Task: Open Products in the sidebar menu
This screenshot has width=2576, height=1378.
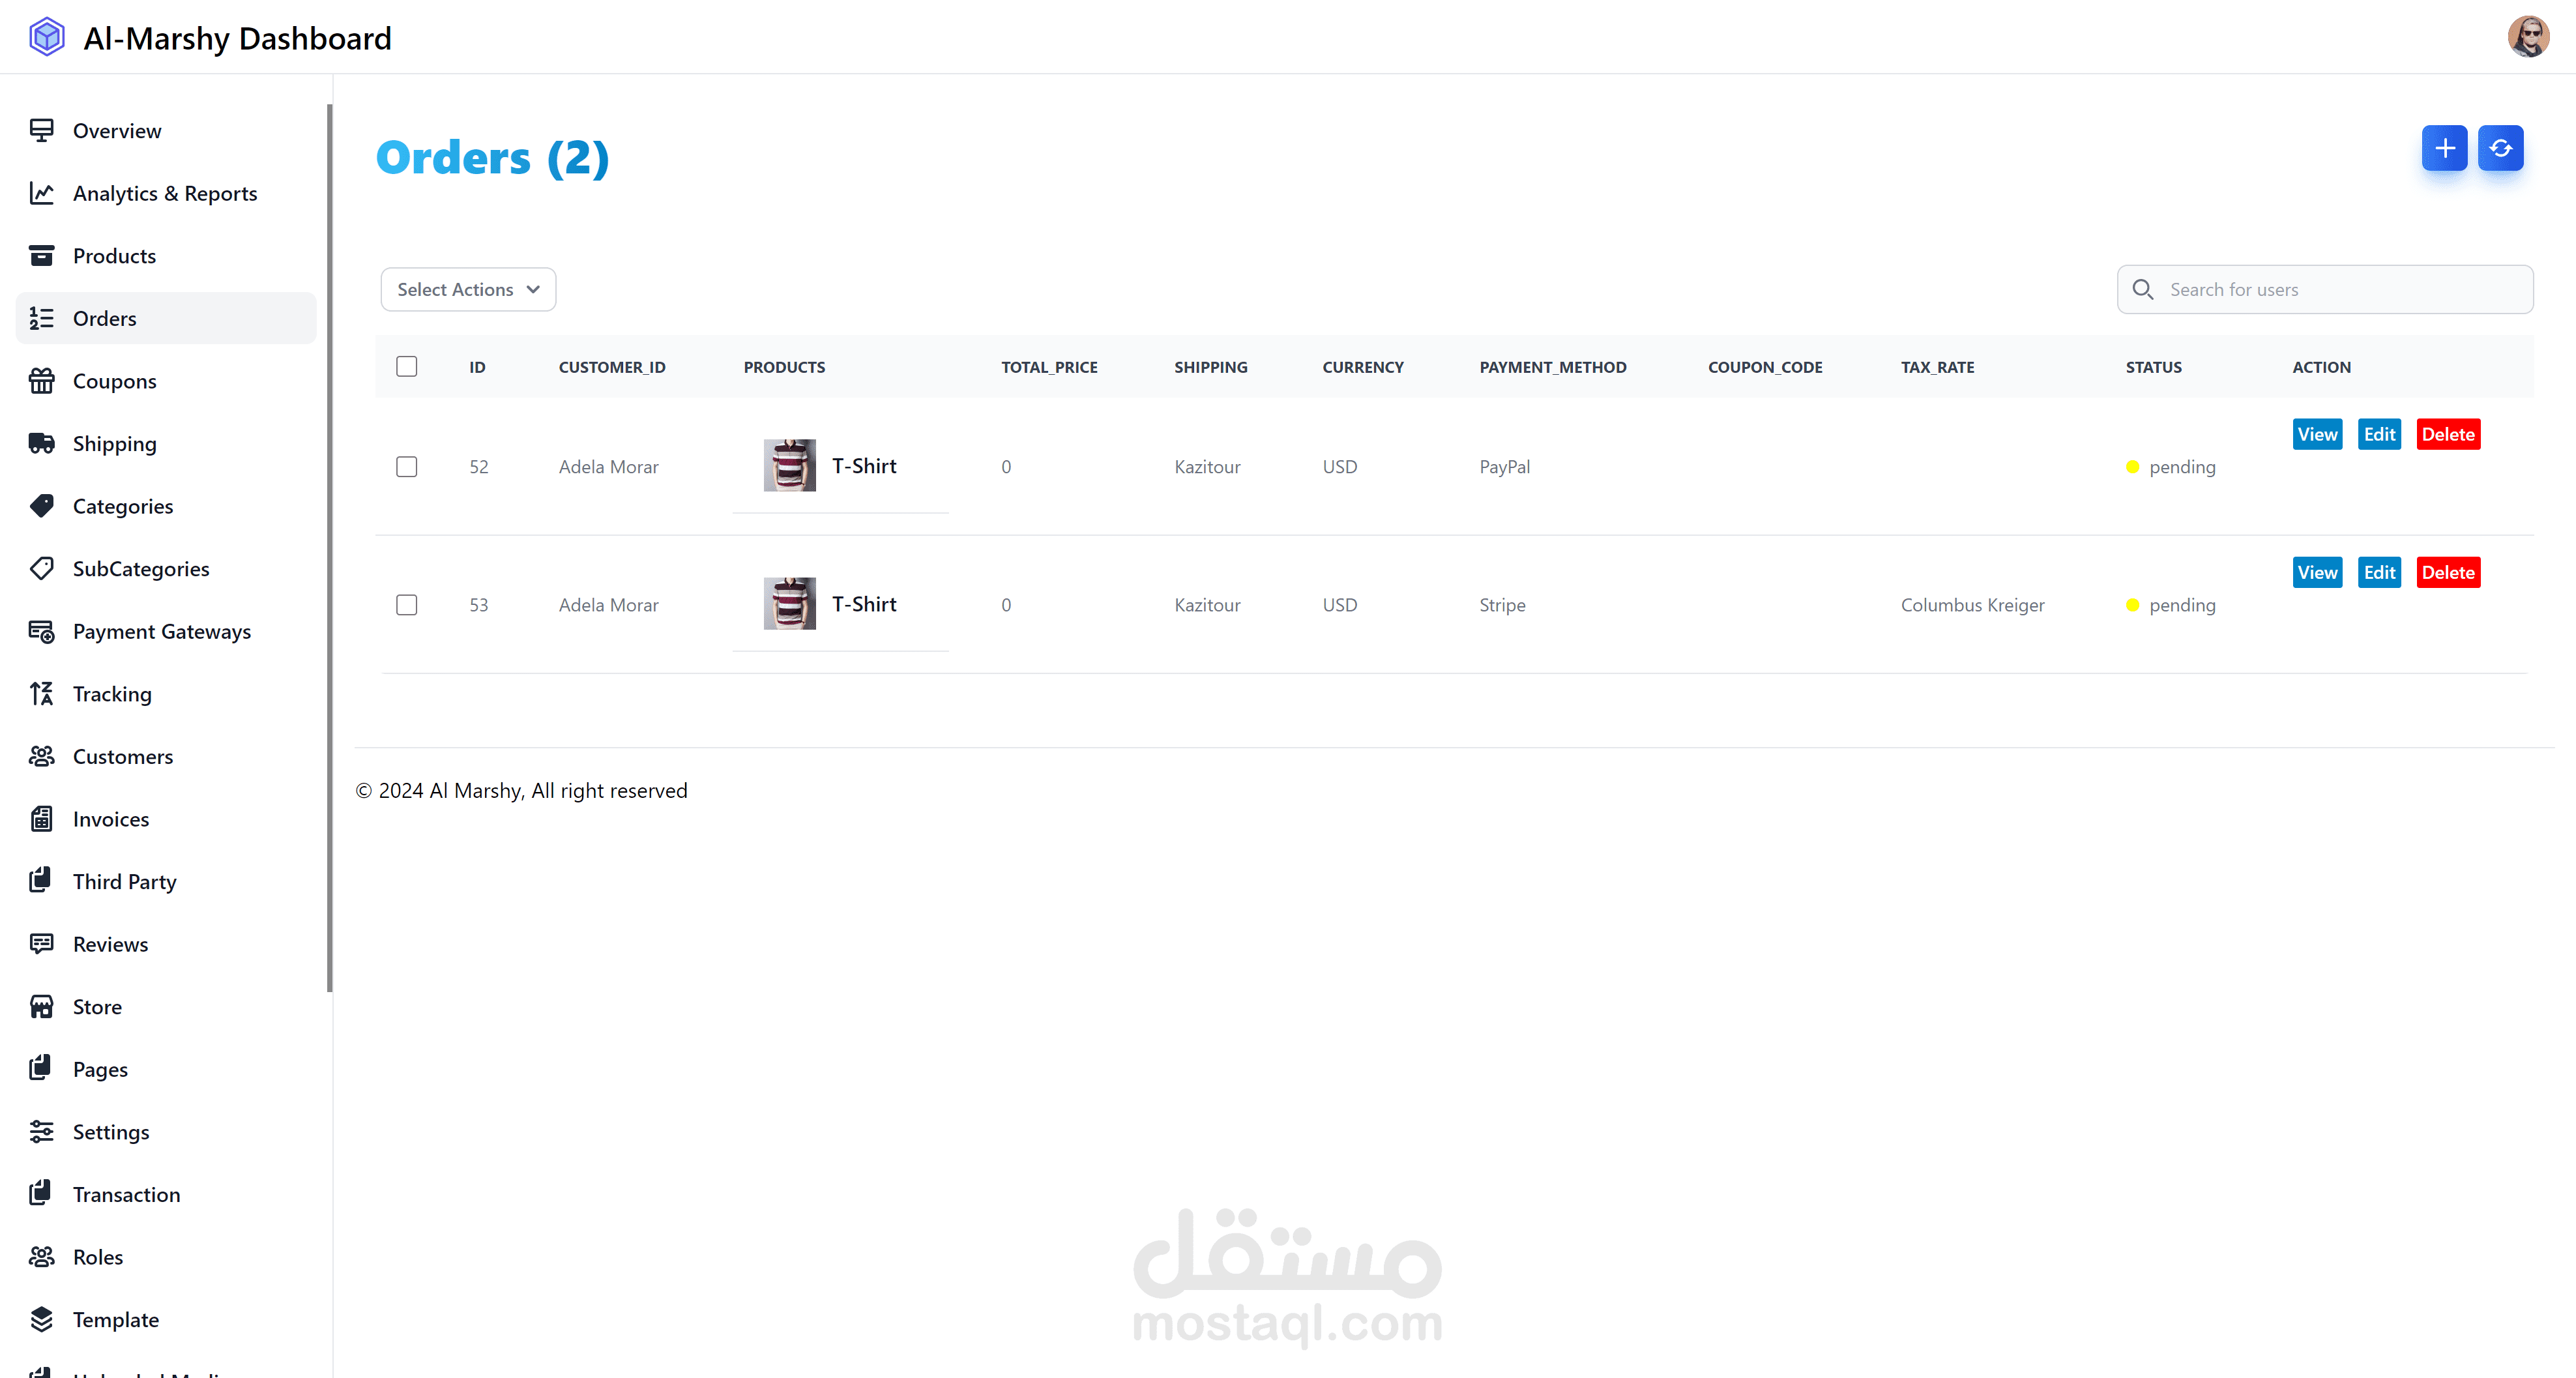Action: click(x=114, y=256)
